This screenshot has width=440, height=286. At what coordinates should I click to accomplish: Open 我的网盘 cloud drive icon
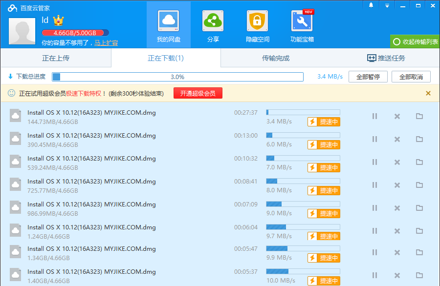[169, 21]
